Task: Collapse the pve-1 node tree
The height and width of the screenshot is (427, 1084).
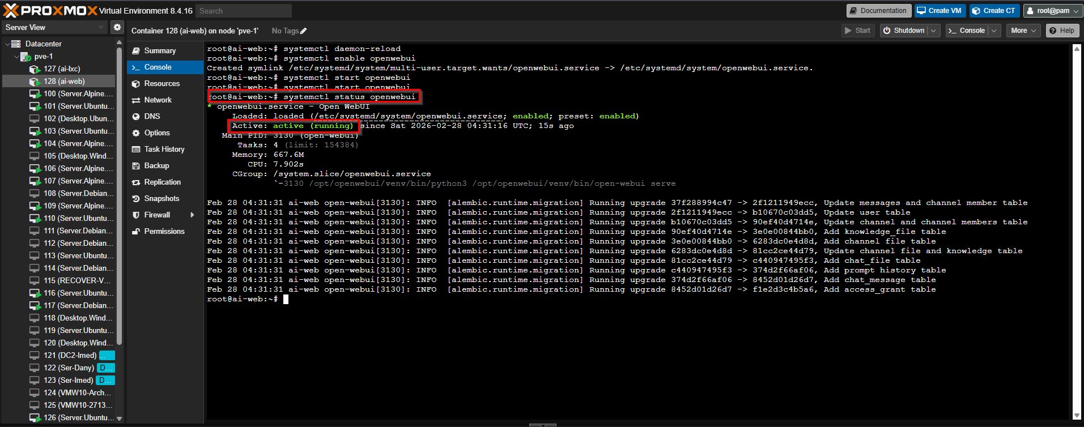Action: 16,57
